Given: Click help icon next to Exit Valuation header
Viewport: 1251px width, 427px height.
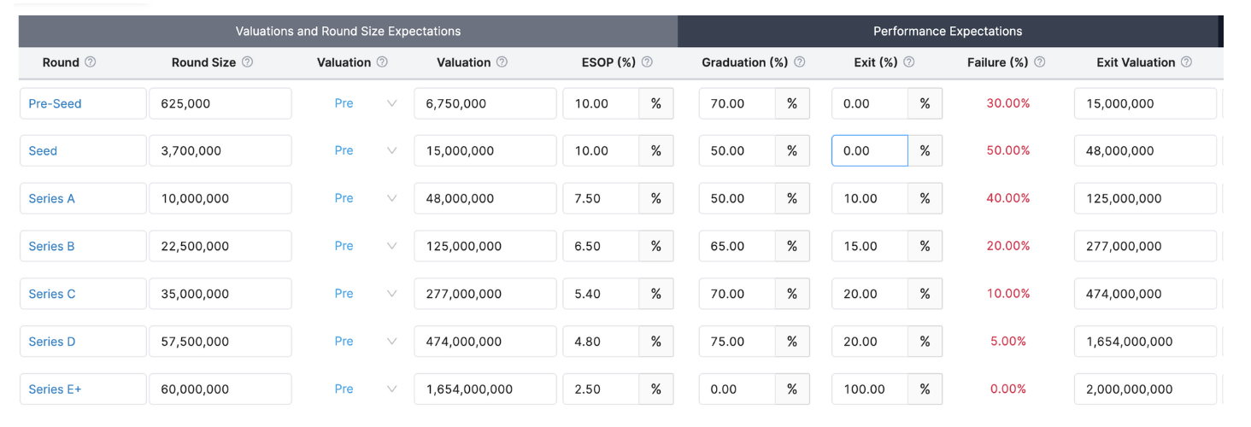Looking at the screenshot, I should (1187, 62).
